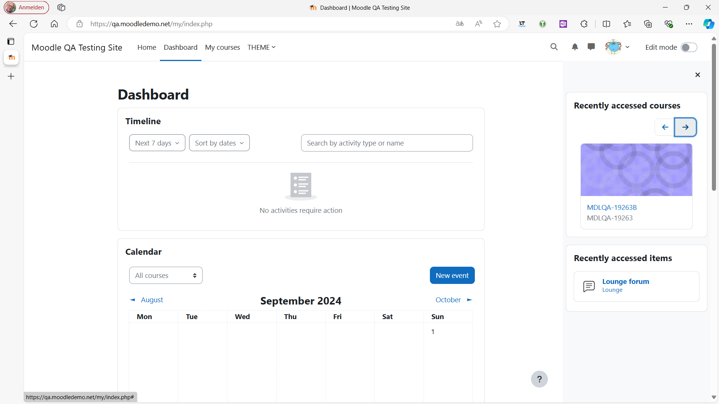Go back to the previous page
The height and width of the screenshot is (404, 719).
click(13, 24)
